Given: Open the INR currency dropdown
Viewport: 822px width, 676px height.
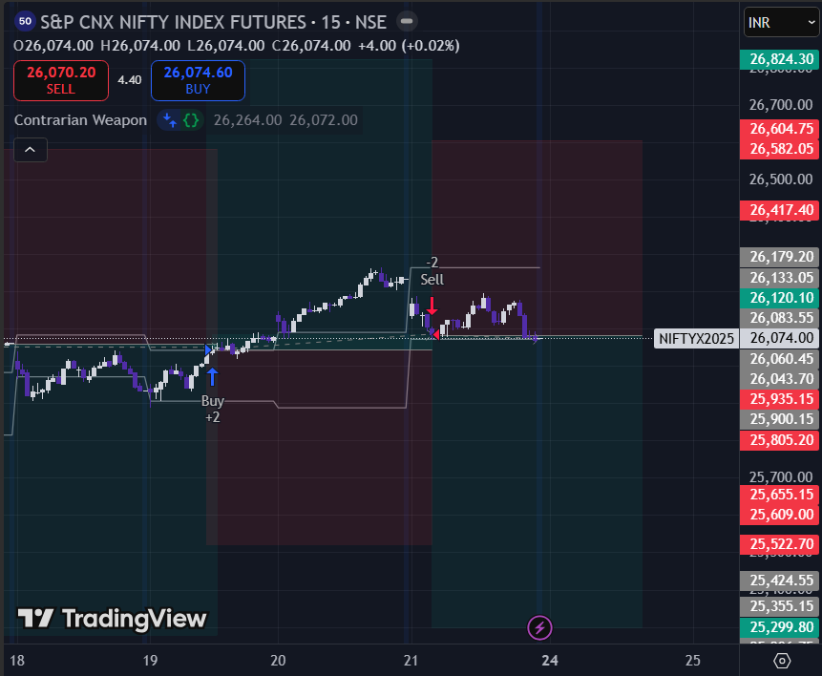Looking at the screenshot, I should coord(781,23).
